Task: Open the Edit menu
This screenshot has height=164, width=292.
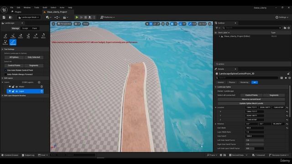Action: [x=18, y=8]
